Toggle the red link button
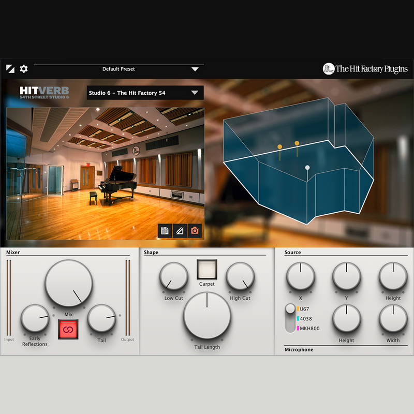 68,329
